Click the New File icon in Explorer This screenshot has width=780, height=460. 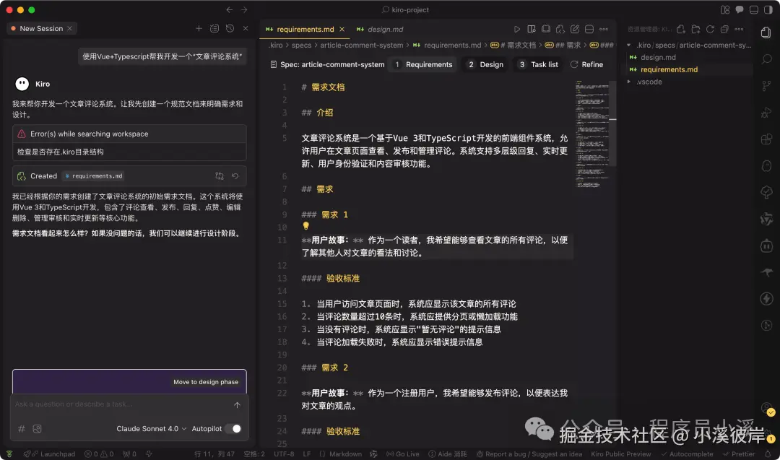[x=681, y=30]
